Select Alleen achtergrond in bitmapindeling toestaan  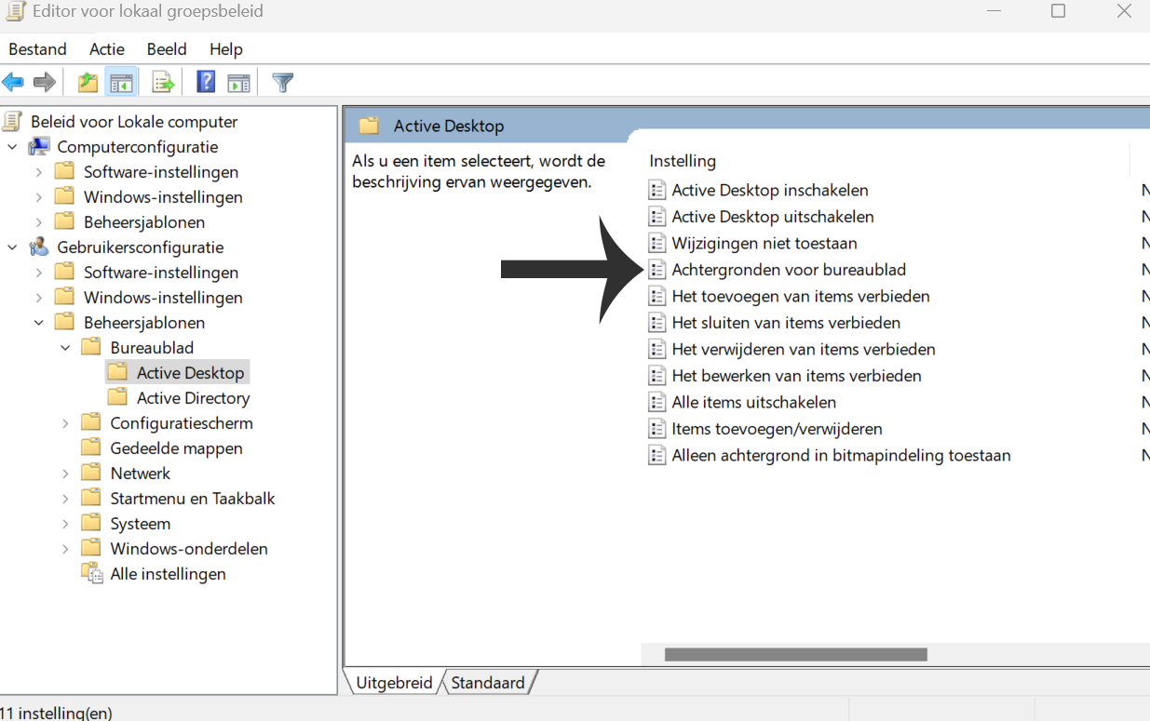(841, 455)
